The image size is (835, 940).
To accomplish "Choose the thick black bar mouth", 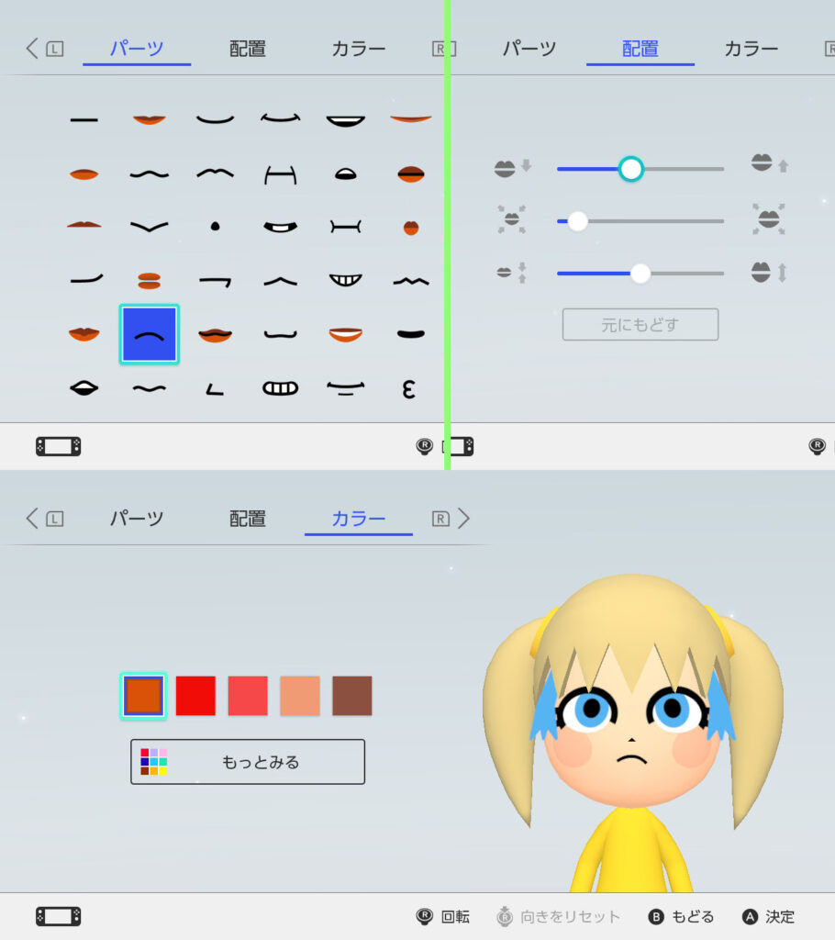I will pos(410,333).
